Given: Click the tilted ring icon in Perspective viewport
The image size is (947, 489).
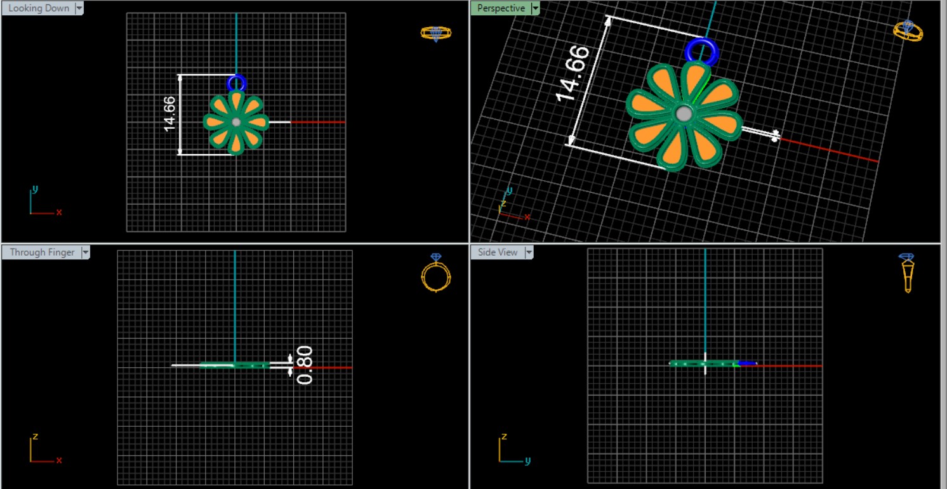Looking at the screenshot, I should (908, 30).
